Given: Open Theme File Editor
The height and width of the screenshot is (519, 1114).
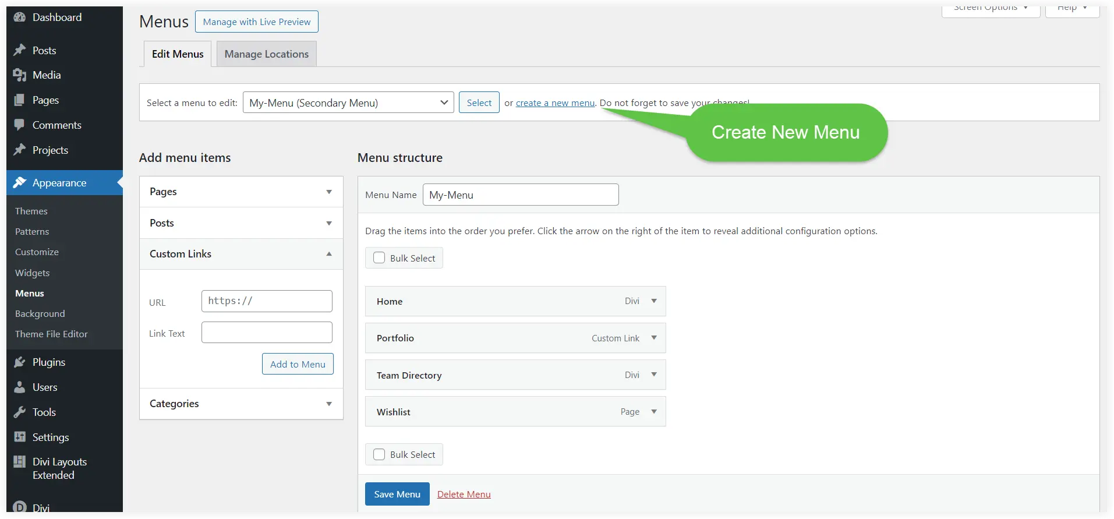Looking at the screenshot, I should coord(51,334).
